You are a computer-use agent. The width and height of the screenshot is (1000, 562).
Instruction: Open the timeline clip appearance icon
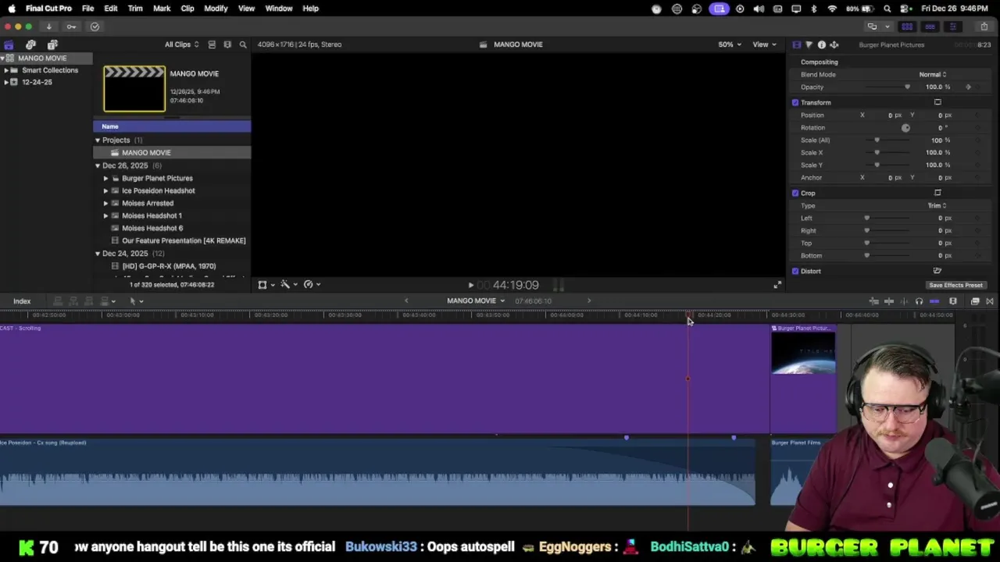tap(953, 301)
